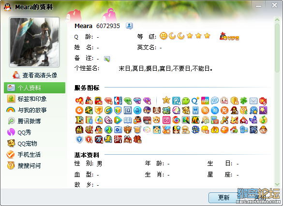Screen dimensions: 283x206
Task: Click the blue T shield icon
Action: tap(79, 139)
